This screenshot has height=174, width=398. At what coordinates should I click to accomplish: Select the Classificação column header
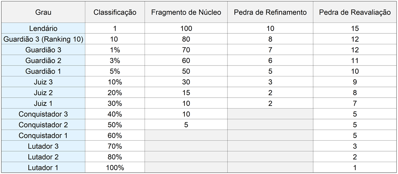115,12
